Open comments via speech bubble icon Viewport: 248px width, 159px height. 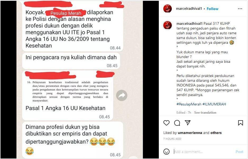click(x=177, y=123)
